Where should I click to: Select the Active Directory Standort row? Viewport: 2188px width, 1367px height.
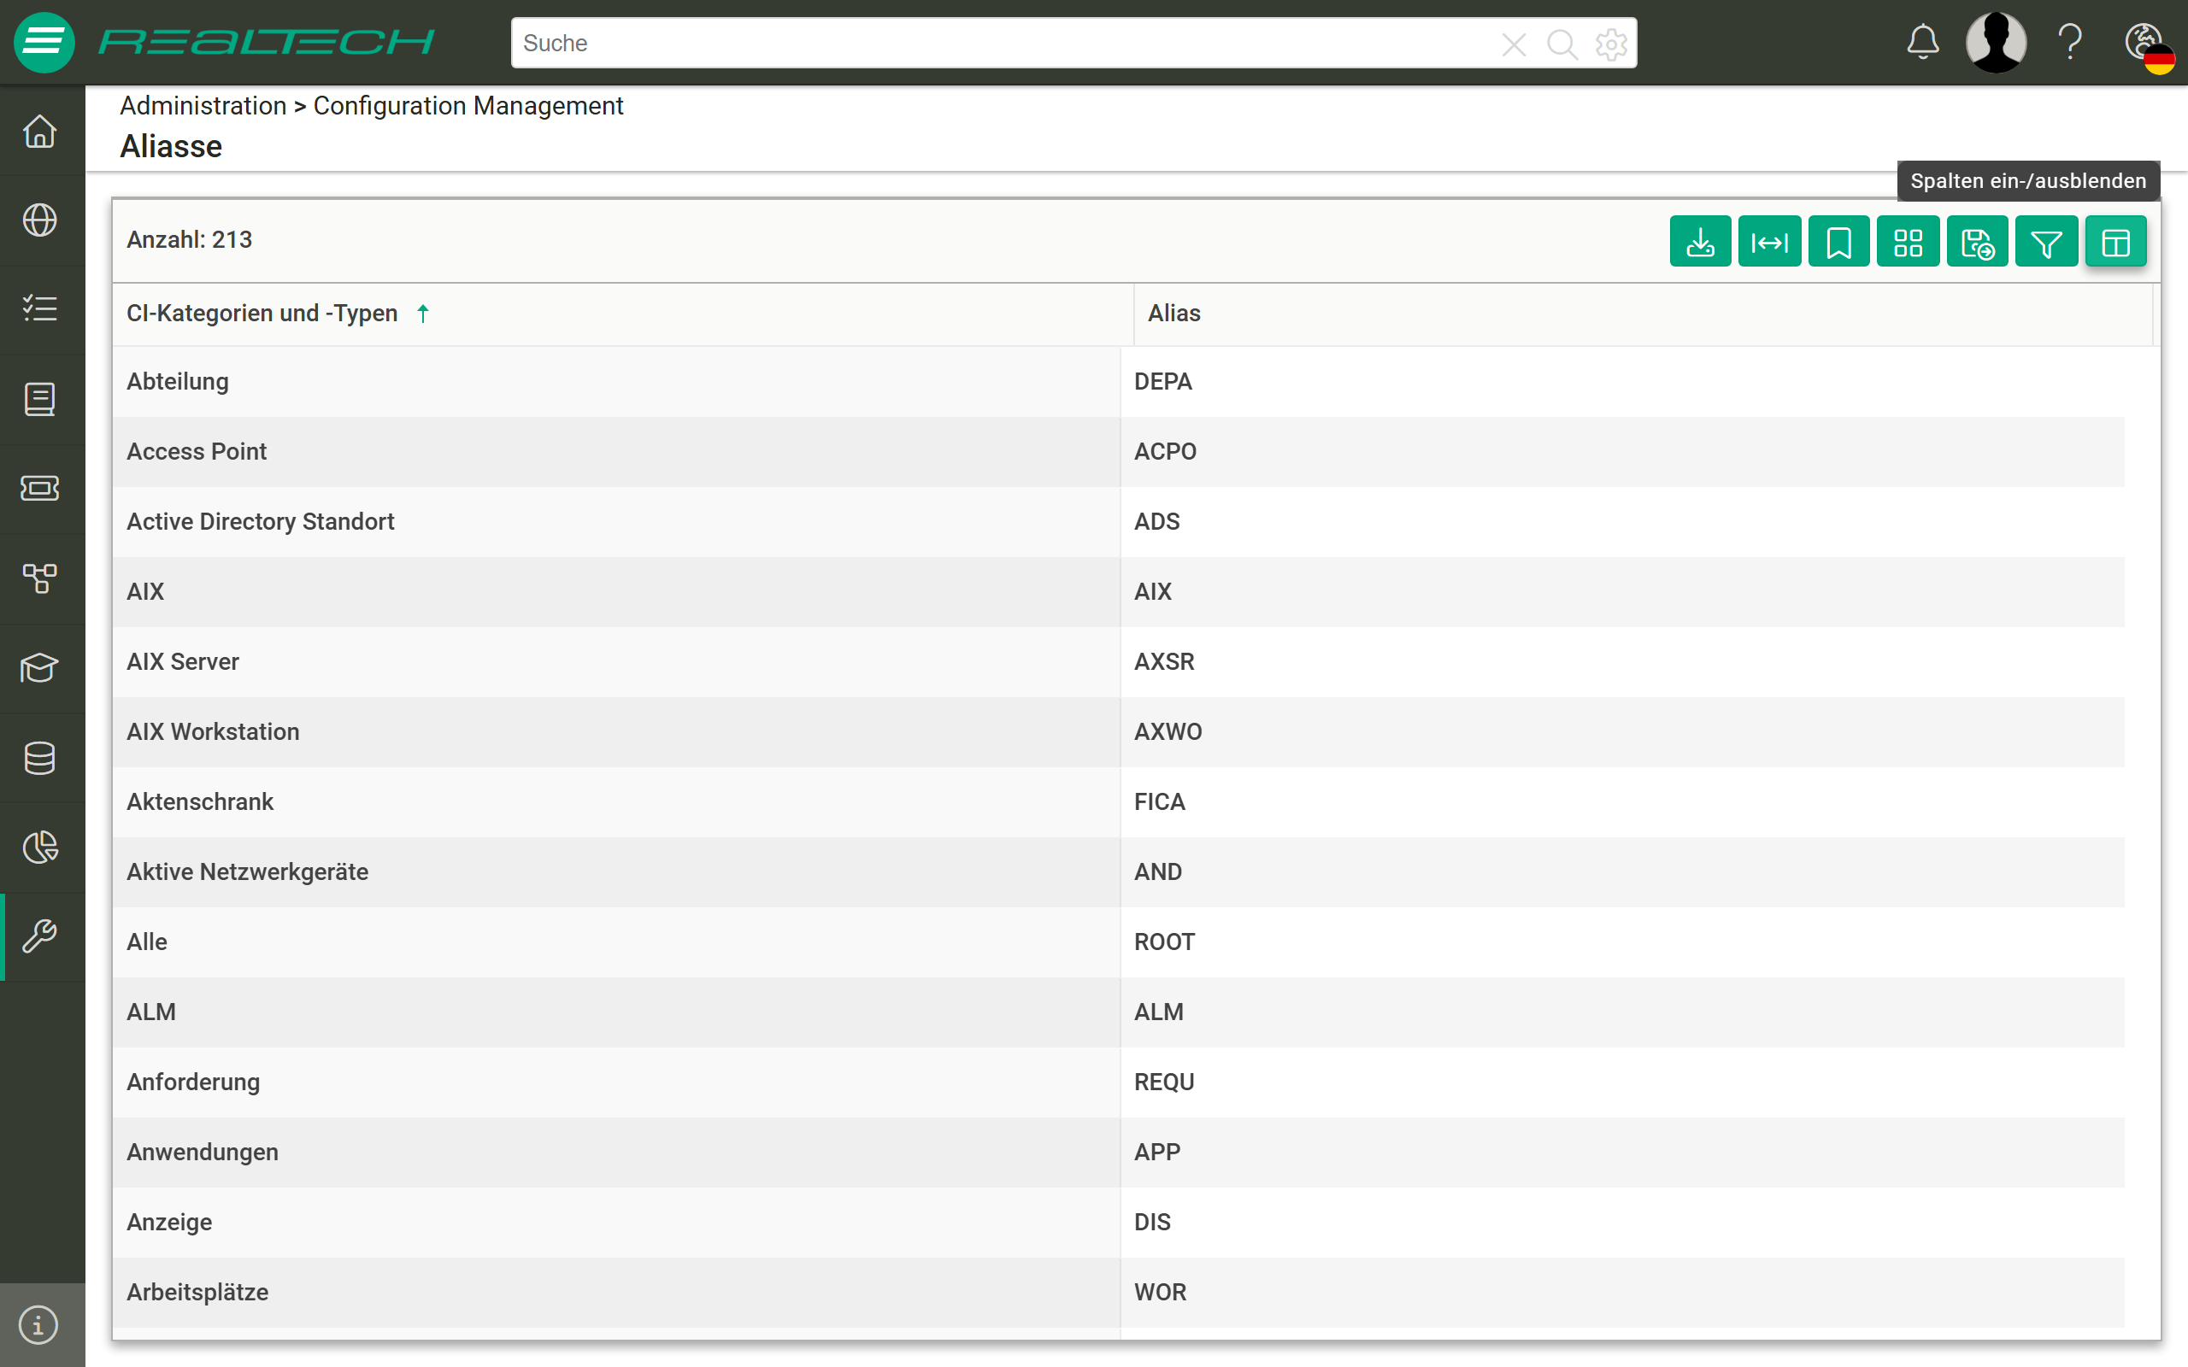tap(1119, 522)
